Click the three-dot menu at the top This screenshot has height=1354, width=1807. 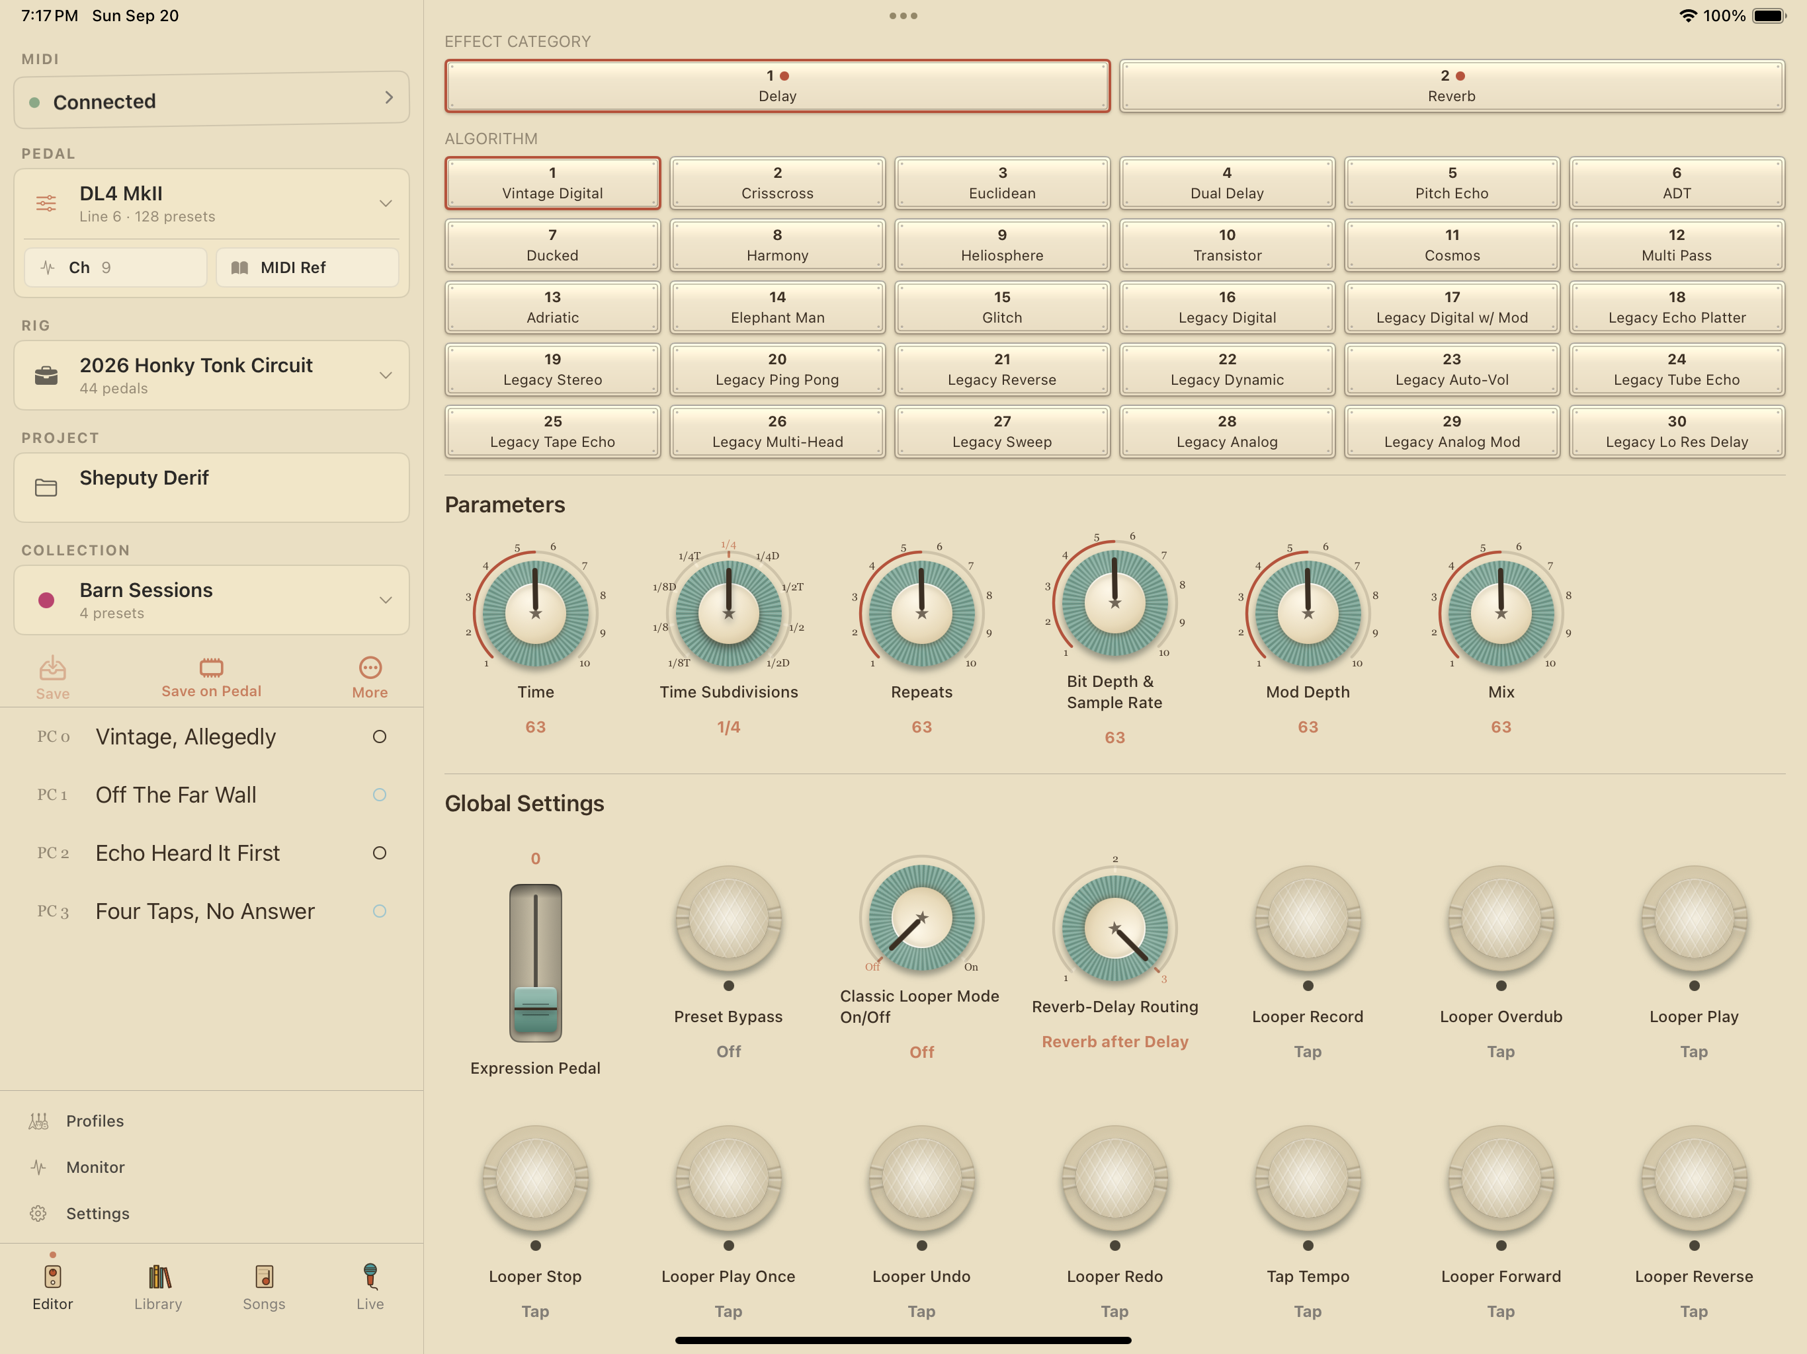(903, 15)
